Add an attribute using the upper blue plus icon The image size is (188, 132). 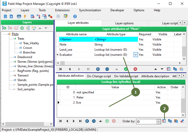click(98, 69)
